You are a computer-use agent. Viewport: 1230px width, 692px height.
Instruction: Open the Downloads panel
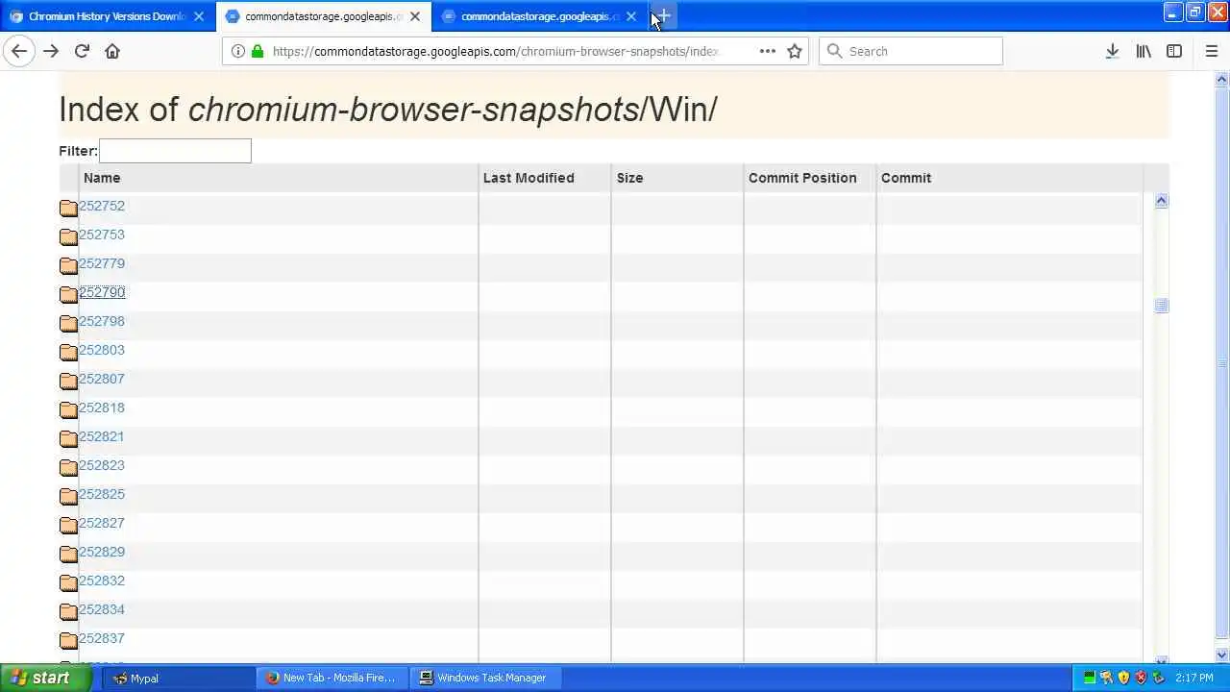coord(1112,51)
